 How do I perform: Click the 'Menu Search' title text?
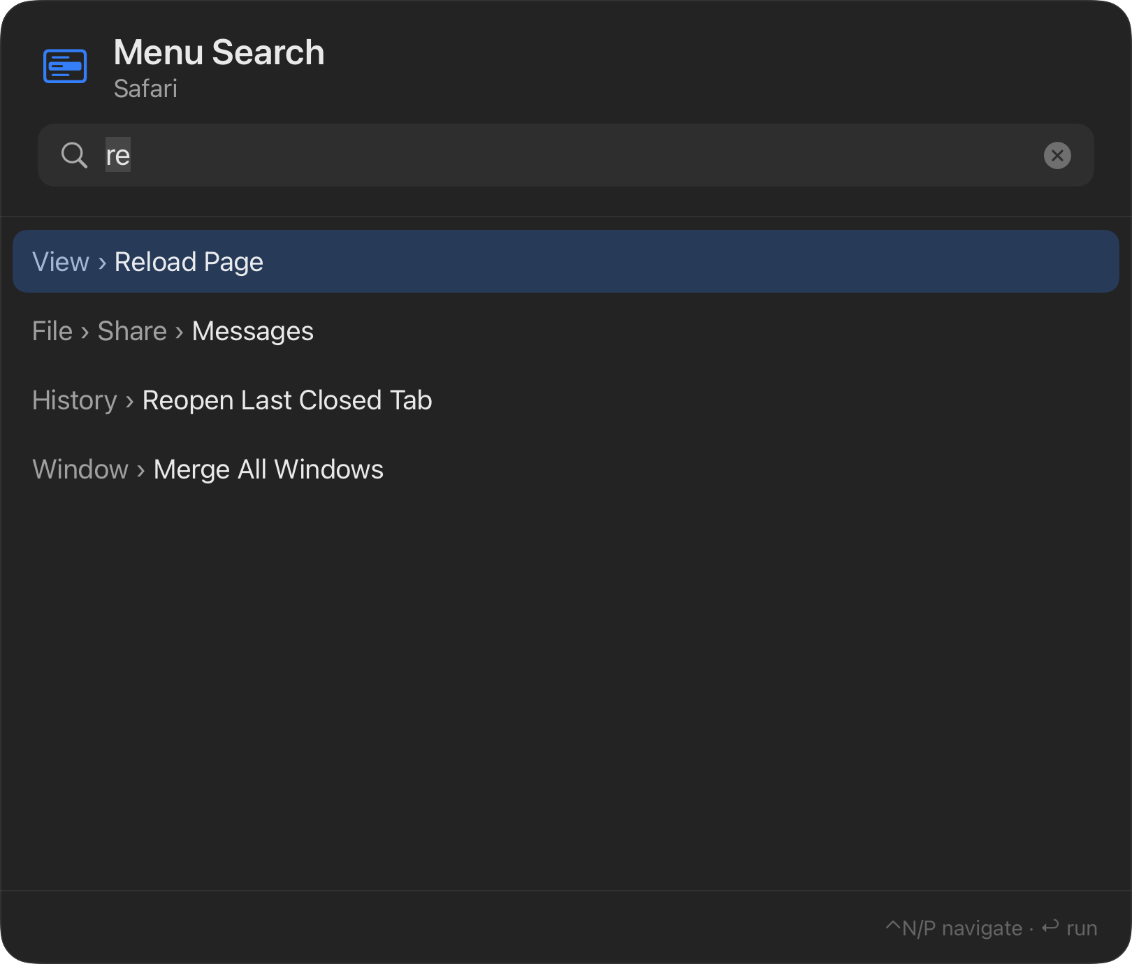pos(219,52)
